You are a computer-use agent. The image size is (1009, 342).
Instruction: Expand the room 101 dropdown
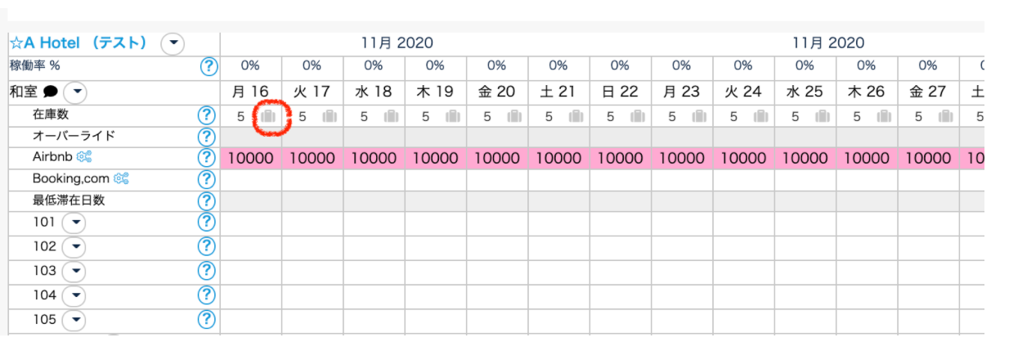pyautogui.click(x=74, y=223)
